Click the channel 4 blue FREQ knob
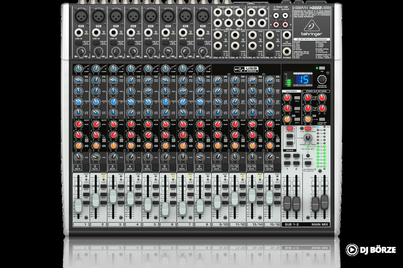 (x=130, y=102)
